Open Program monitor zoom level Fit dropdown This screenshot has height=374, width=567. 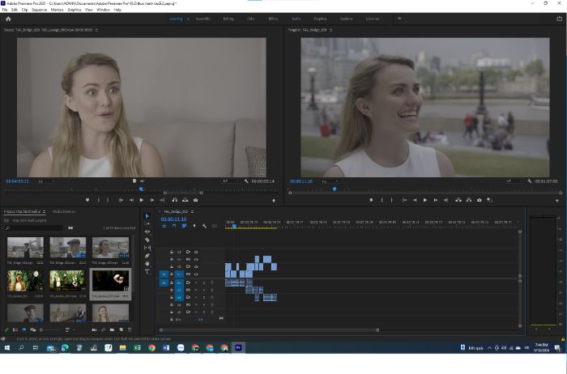click(330, 181)
